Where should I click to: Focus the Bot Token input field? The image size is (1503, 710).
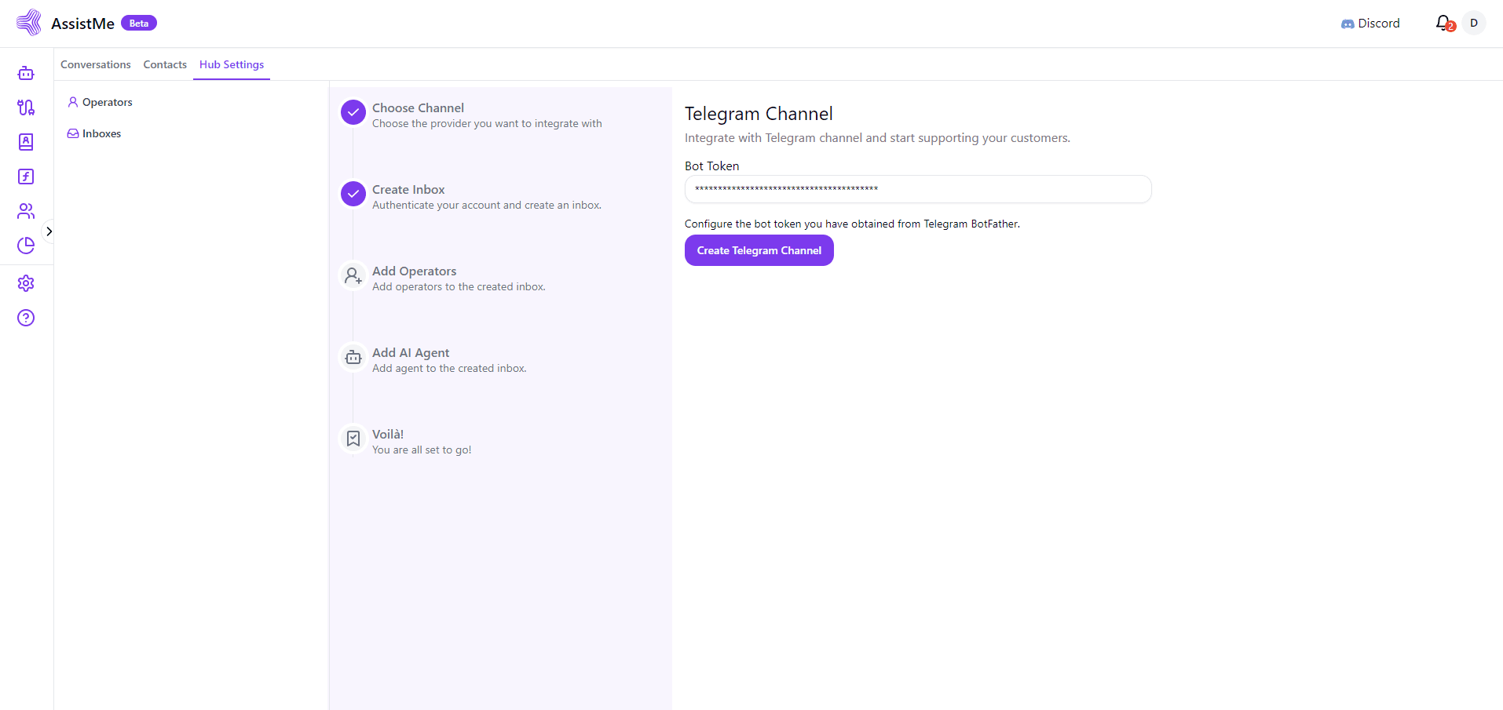coord(918,189)
